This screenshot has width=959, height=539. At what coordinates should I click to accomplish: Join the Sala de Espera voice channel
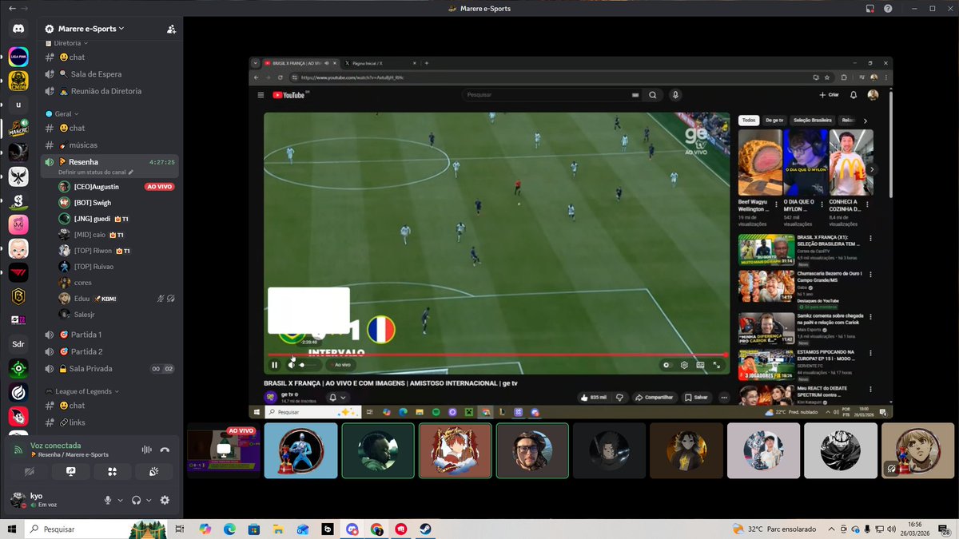pos(110,74)
